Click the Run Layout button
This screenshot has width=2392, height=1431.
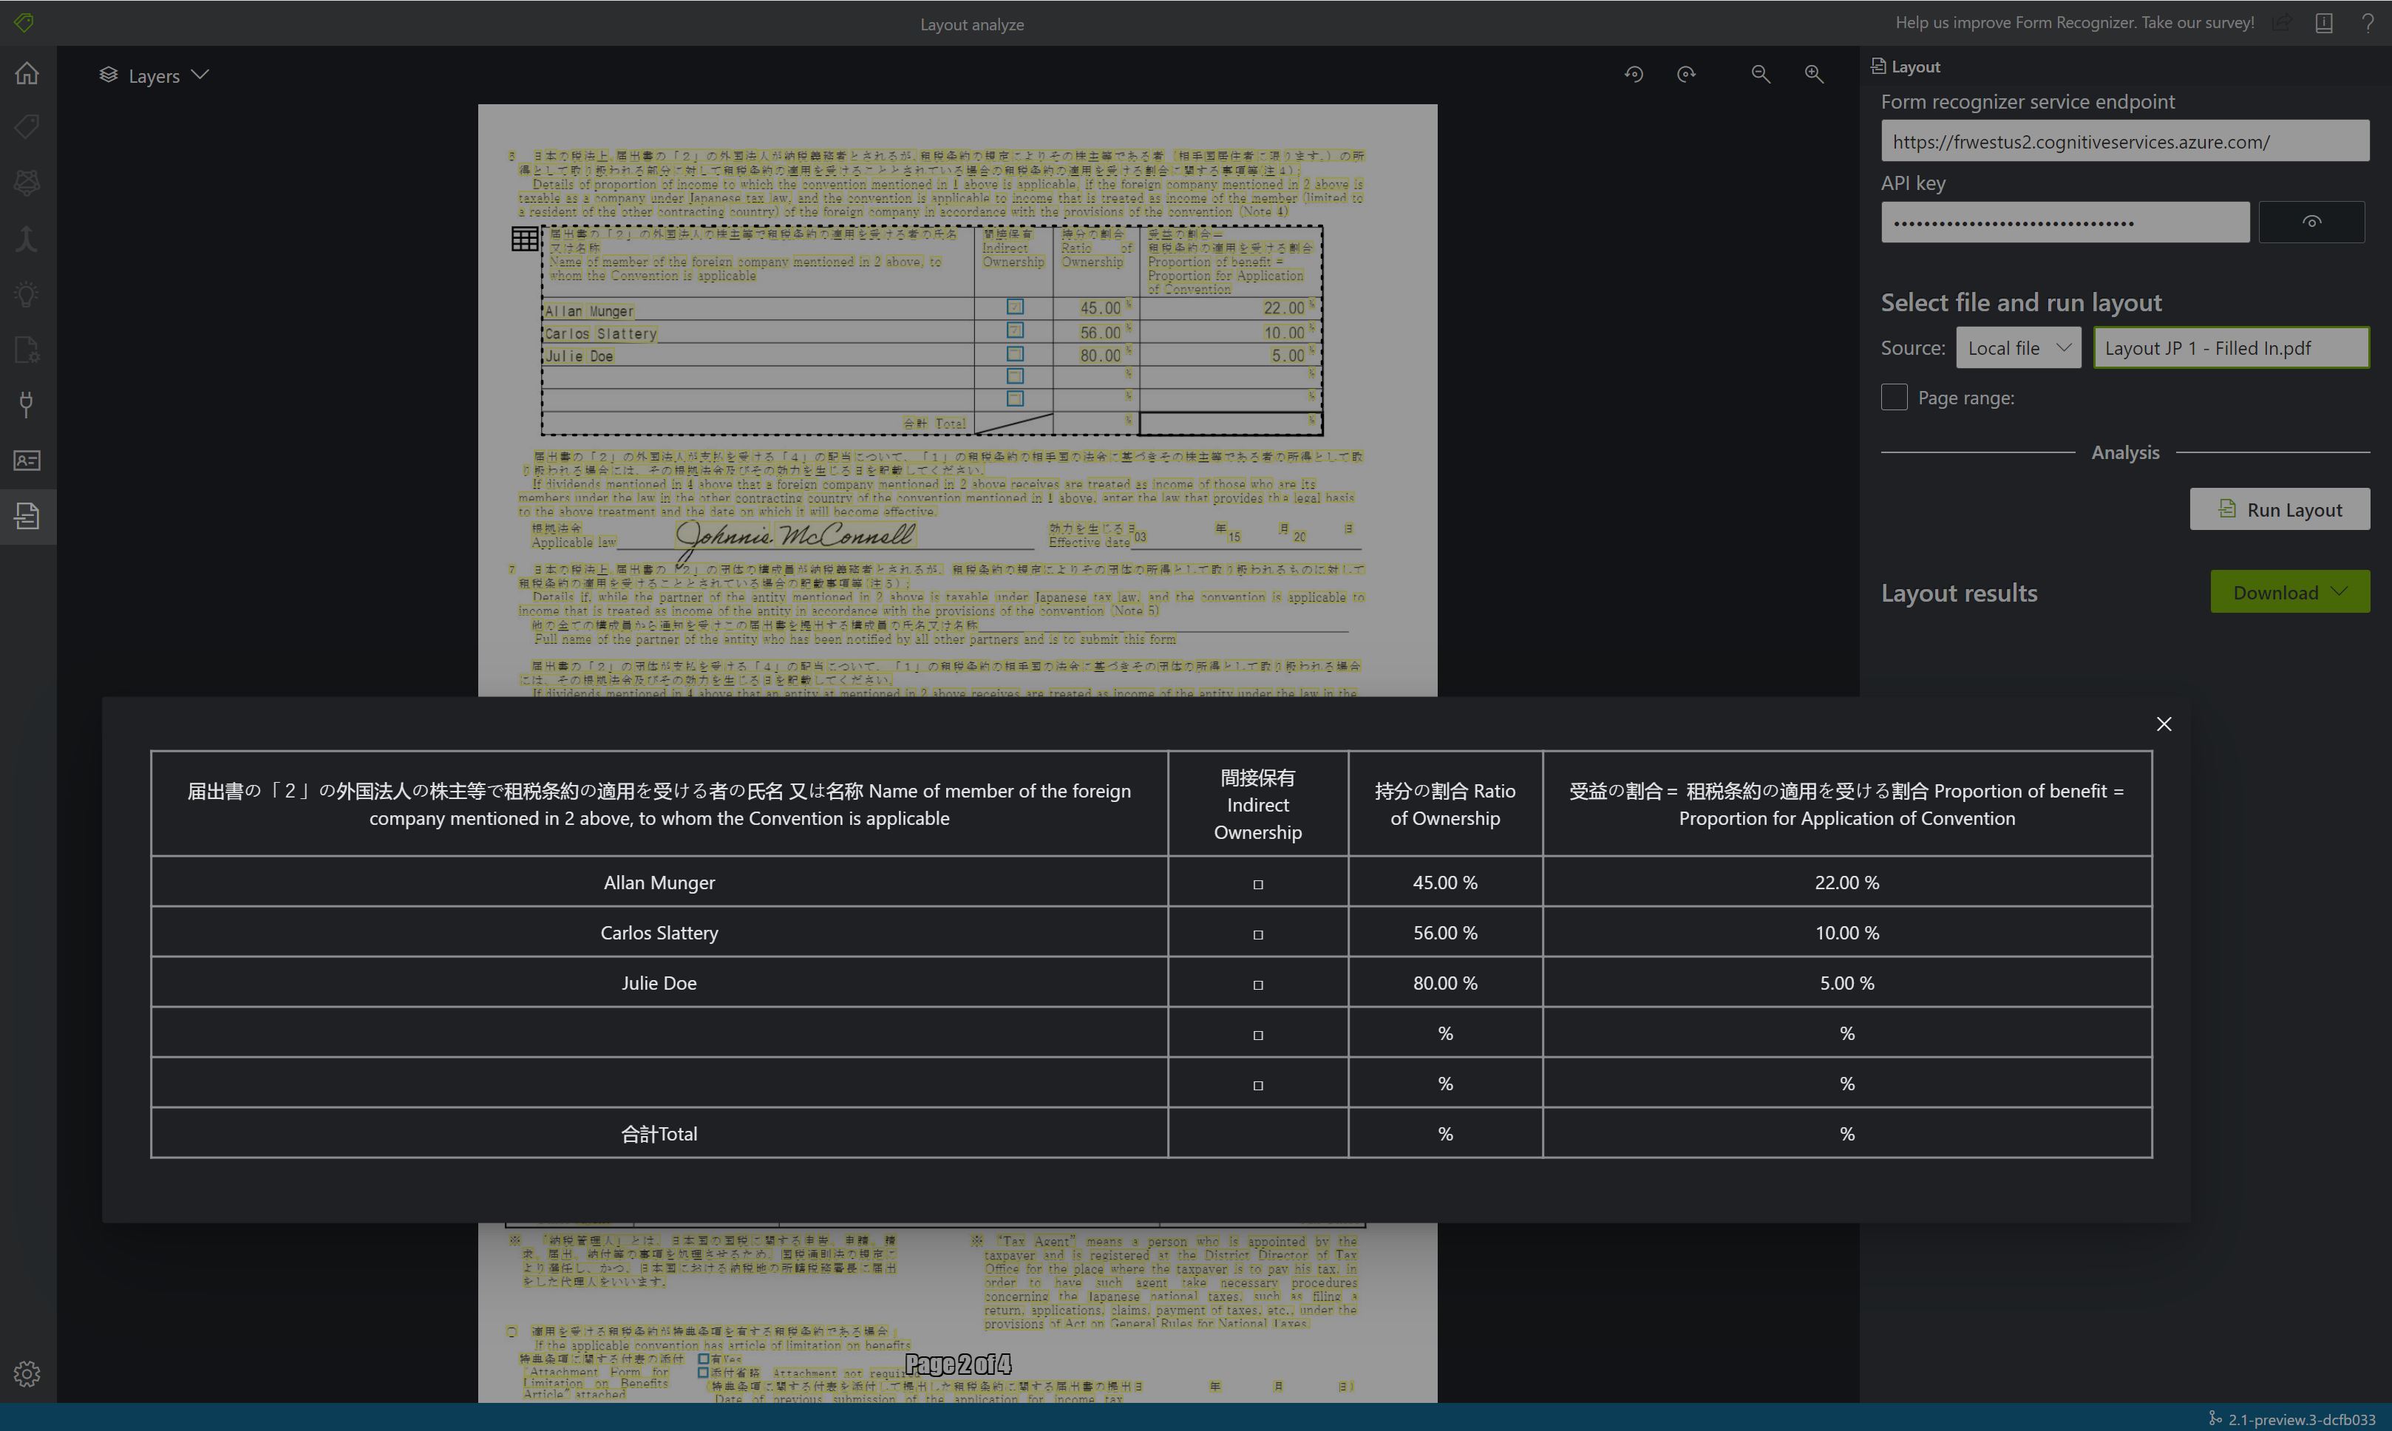pyautogui.click(x=2281, y=506)
